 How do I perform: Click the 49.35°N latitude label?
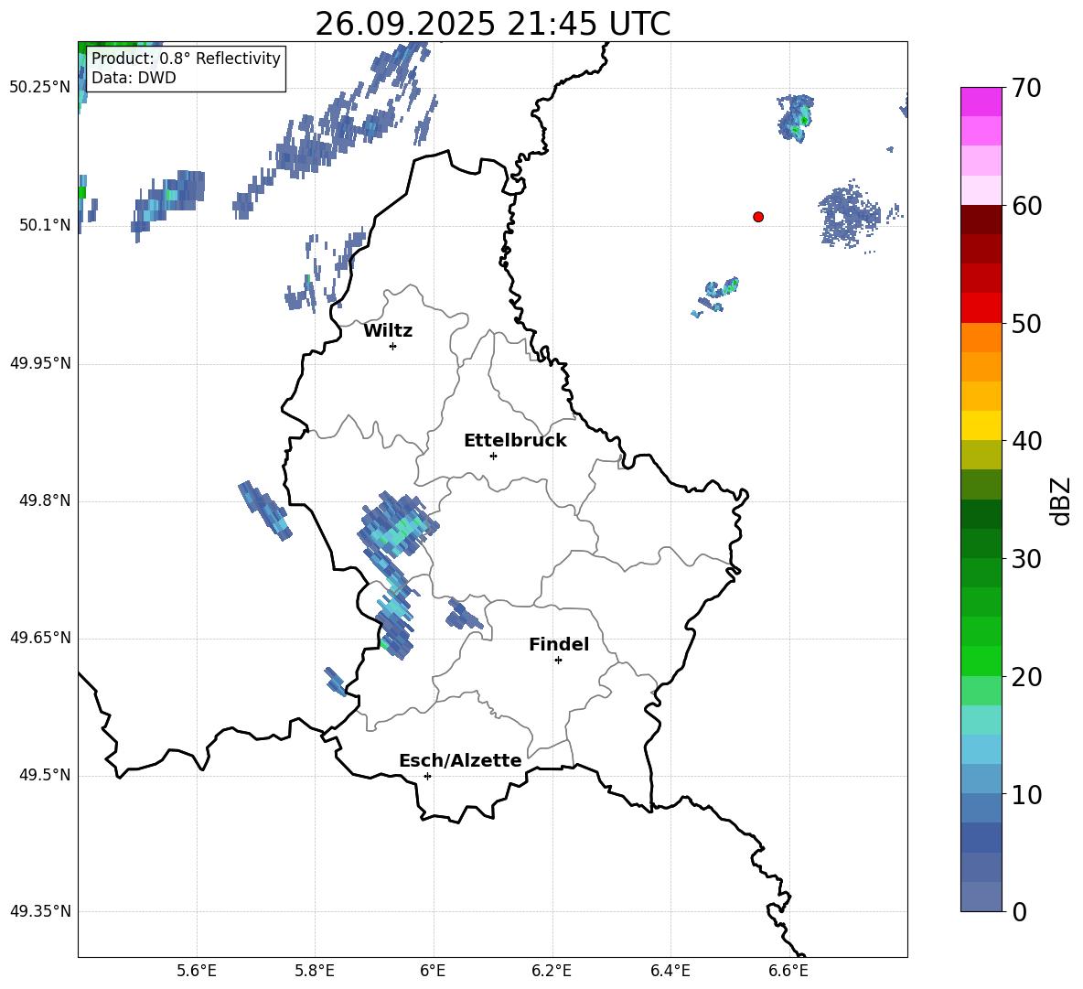39,911
